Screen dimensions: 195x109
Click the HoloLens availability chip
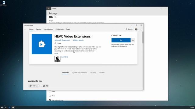(34, 86)
